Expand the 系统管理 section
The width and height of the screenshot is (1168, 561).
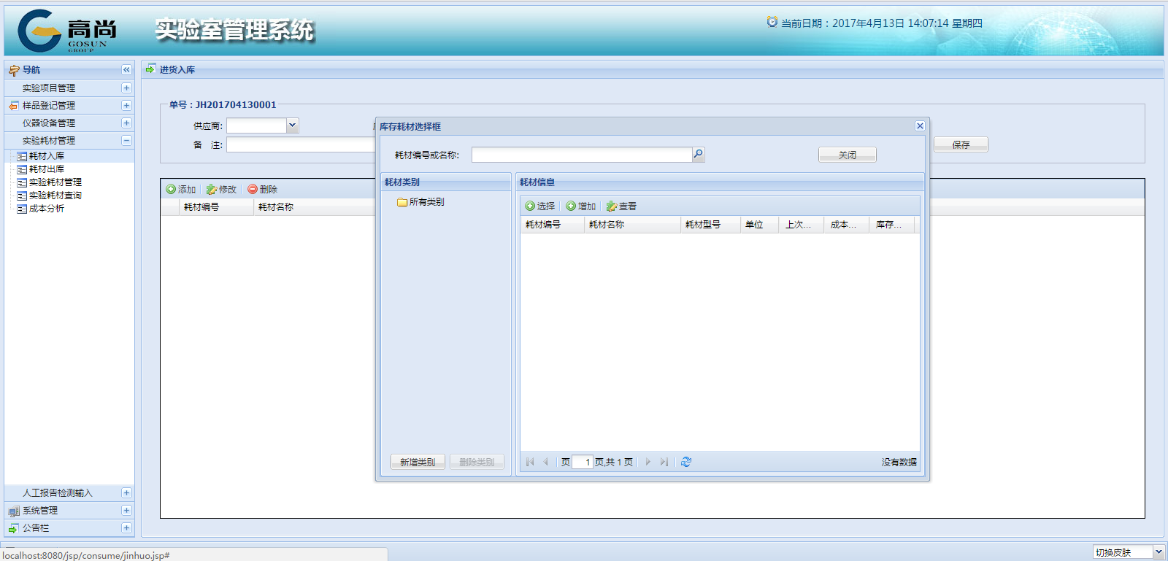[x=126, y=511]
